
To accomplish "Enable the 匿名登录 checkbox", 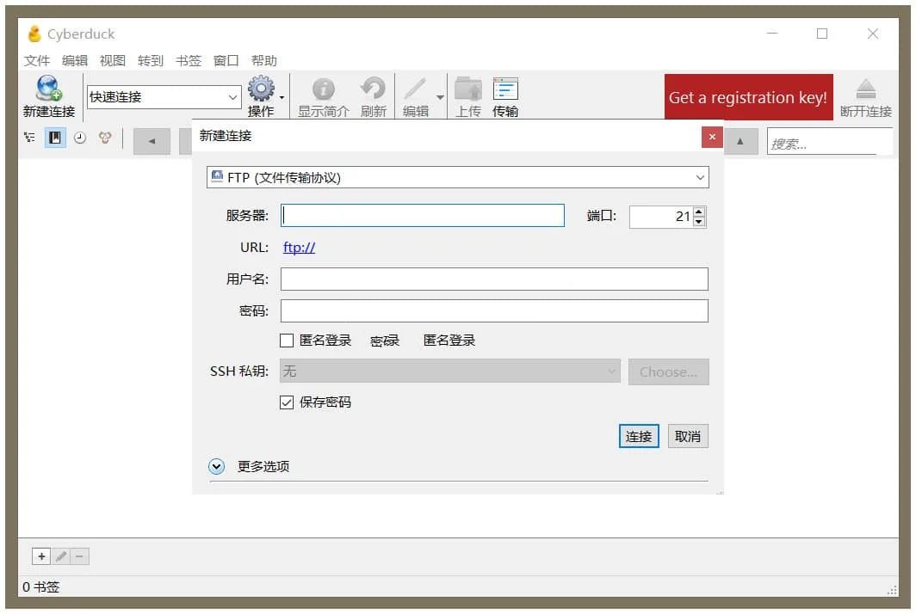I will 286,340.
